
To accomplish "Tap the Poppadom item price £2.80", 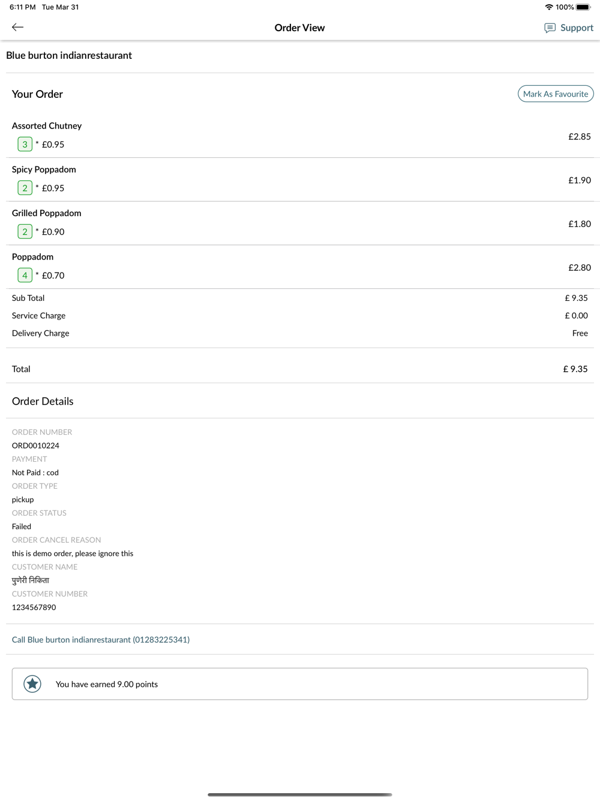I will click(580, 268).
